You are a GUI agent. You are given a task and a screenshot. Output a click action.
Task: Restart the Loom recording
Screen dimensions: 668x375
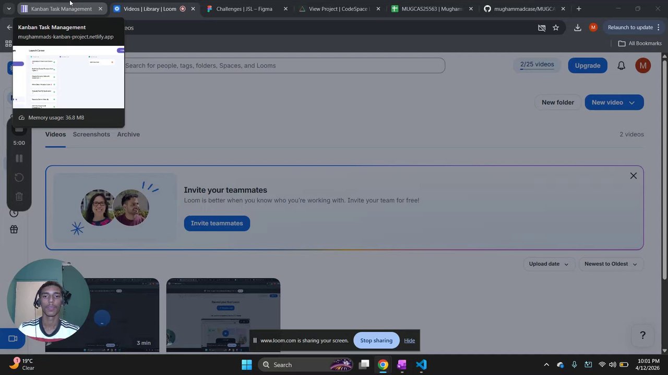coord(19,178)
